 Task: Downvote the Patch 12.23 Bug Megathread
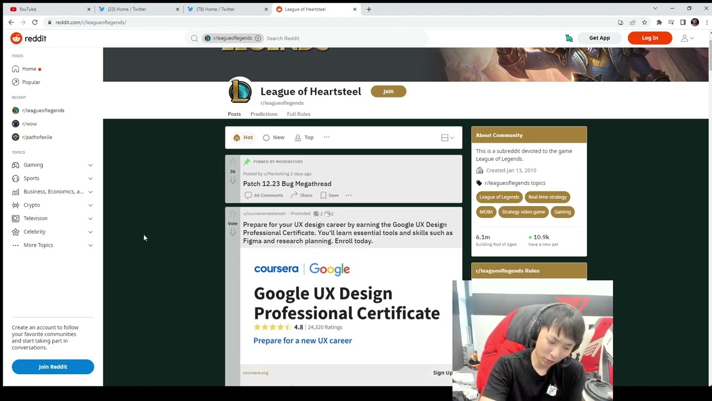(233, 180)
